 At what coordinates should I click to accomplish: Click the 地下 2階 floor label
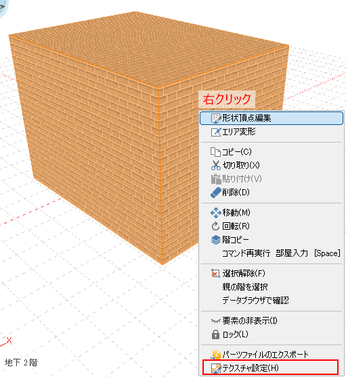[21, 363]
